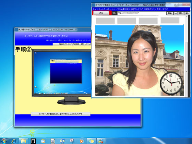The height and width of the screenshot is (144, 192).
Task: Click scroll-up arrow of browser page
Action: (187, 17)
